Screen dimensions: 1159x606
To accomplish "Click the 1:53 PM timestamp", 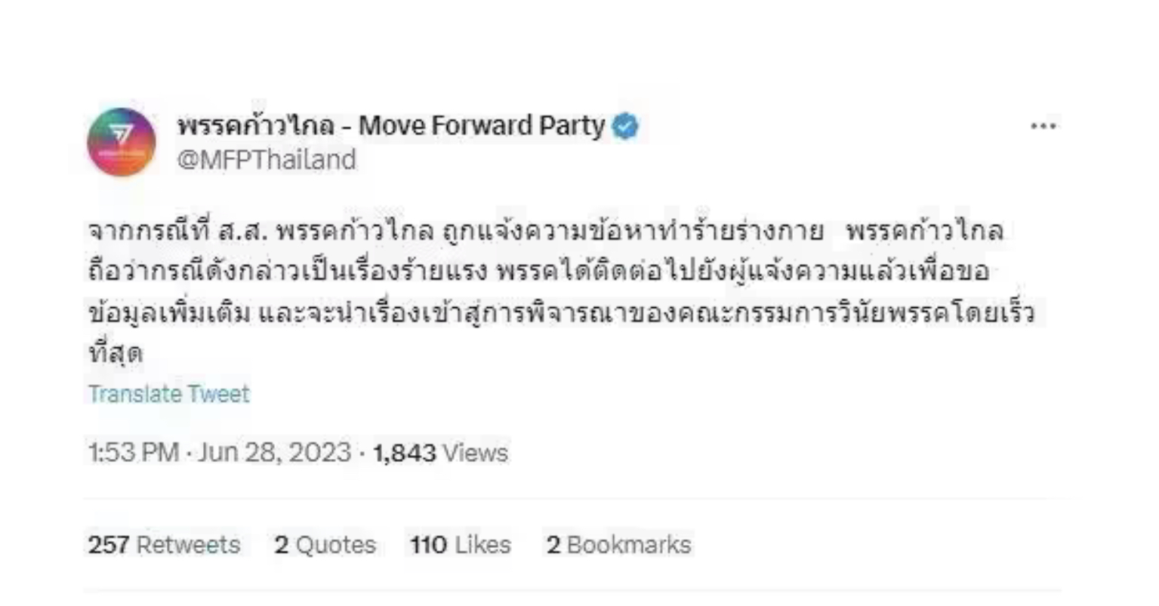I will point(133,453).
